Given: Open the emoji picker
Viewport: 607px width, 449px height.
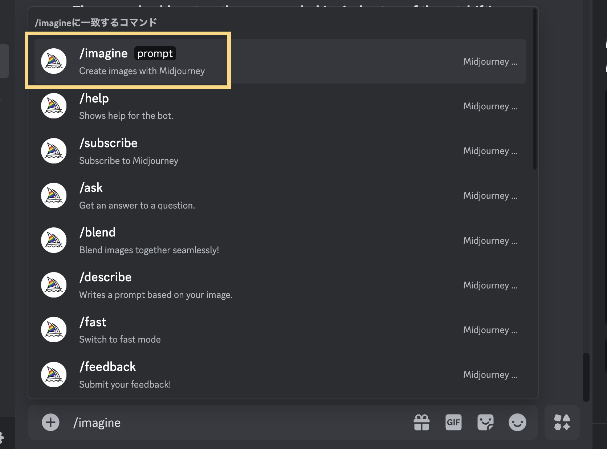Looking at the screenshot, I should pyautogui.click(x=517, y=422).
